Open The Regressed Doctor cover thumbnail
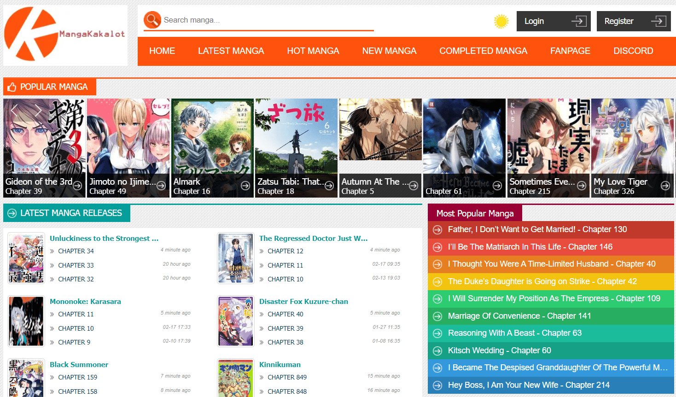This screenshot has height=397, width=676. point(236,258)
